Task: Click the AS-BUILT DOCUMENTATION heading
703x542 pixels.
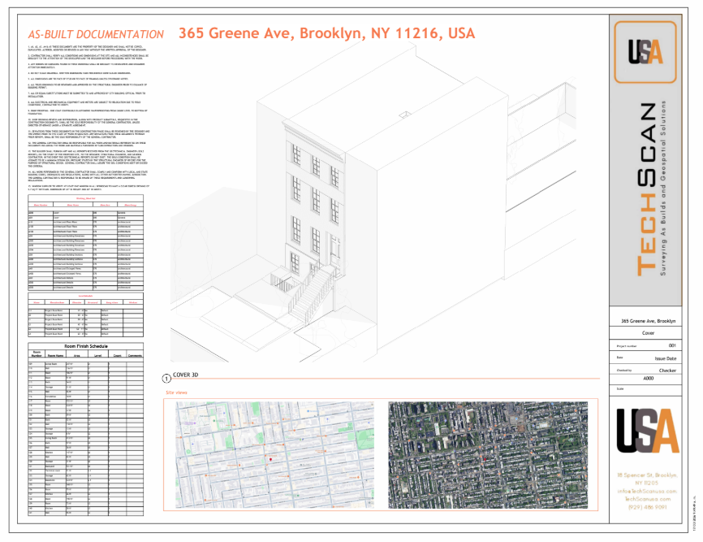Action: [x=96, y=35]
